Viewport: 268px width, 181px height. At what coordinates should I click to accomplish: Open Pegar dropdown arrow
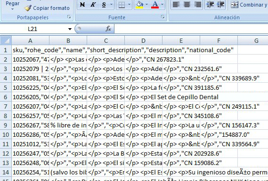12,9
